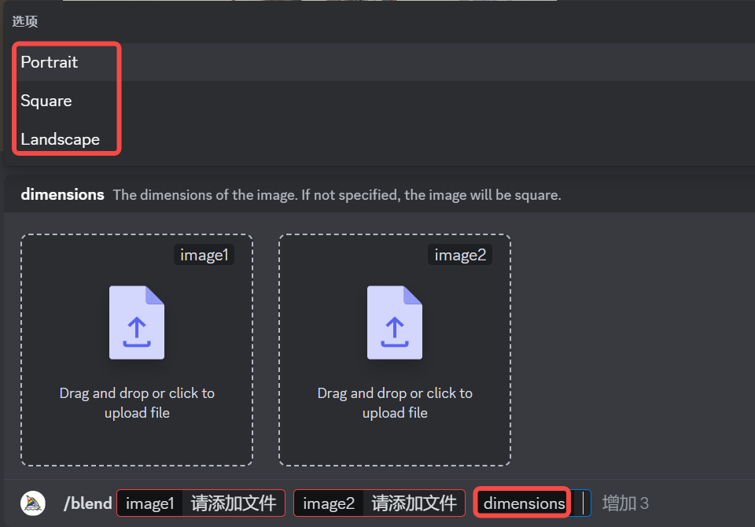Select the image2 parameter chip in command bar
755x527 pixels.
pos(329,503)
